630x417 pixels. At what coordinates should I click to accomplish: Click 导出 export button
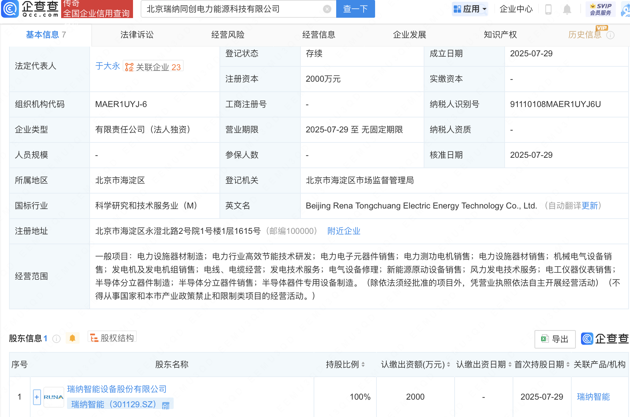tap(555, 339)
